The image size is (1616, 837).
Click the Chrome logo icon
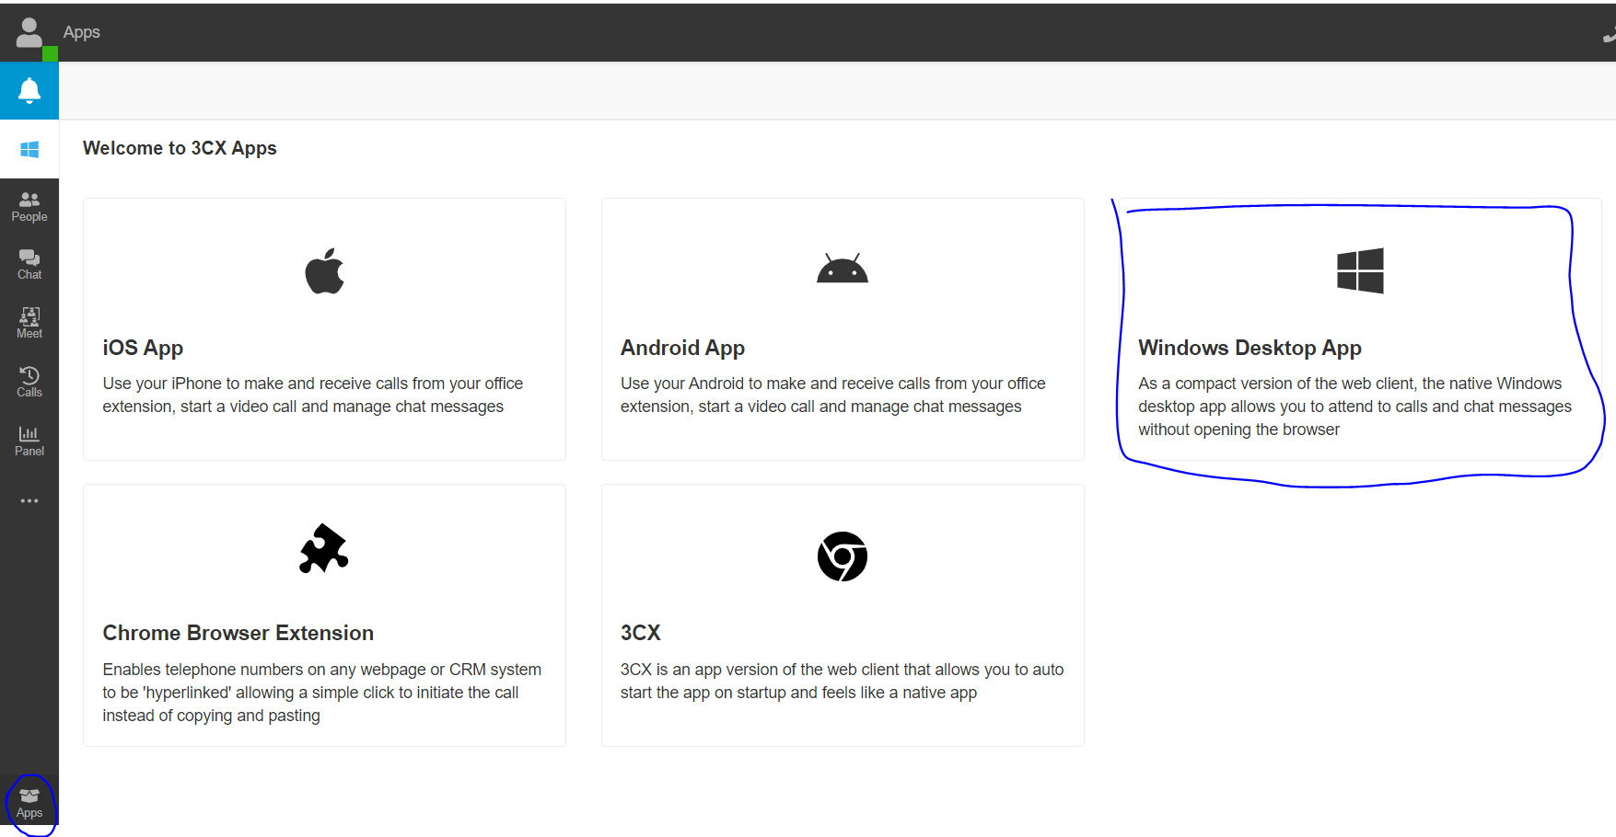(843, 556)
